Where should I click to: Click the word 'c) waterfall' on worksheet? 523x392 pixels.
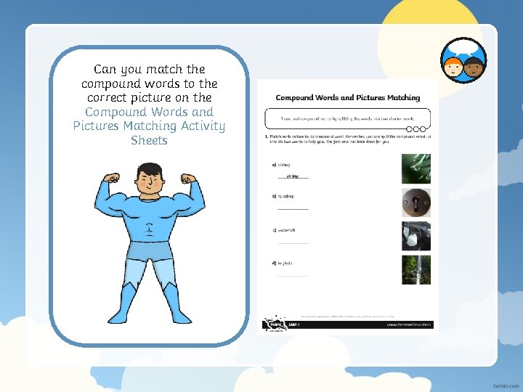pos(284,230)
